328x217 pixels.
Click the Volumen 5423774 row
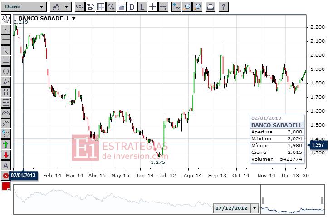277,159
